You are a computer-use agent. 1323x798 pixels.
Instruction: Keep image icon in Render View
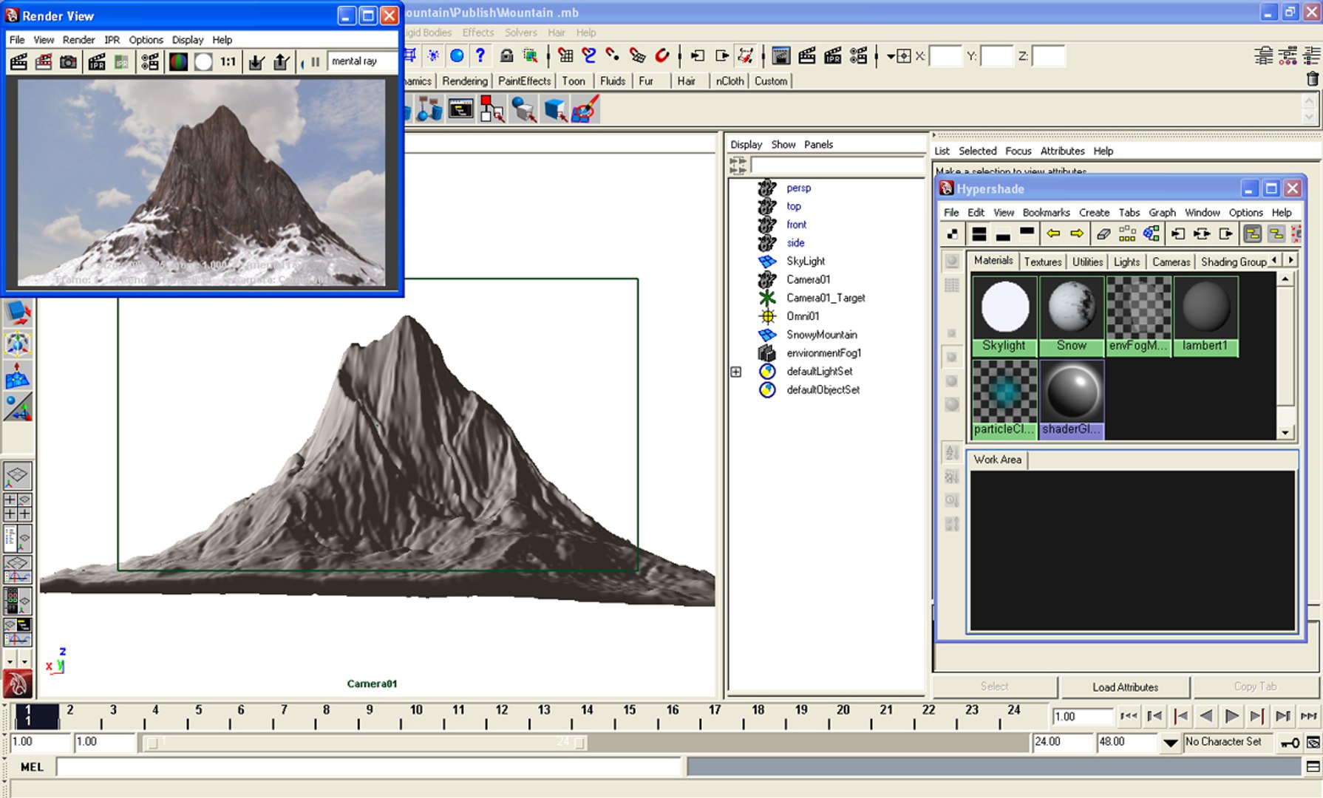[256, 62]
